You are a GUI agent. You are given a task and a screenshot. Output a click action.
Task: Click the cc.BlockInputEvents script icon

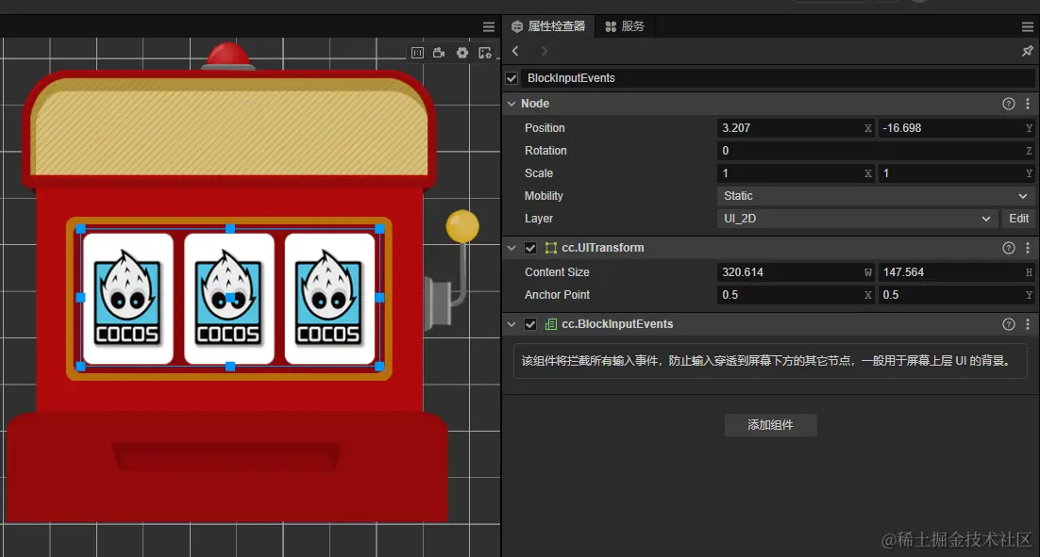[x=550, y=324]
